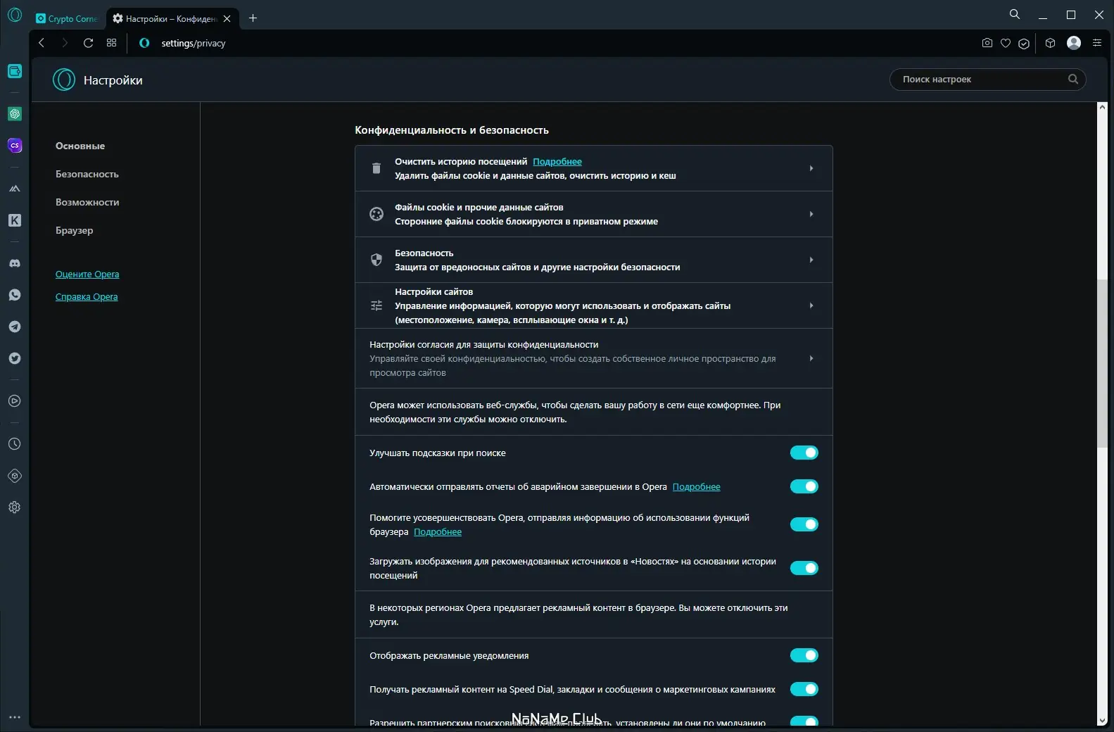This screenshot has width=1114, height=732.
Task: Switch to the Crypto Corner tab
Action: point(68,18)
